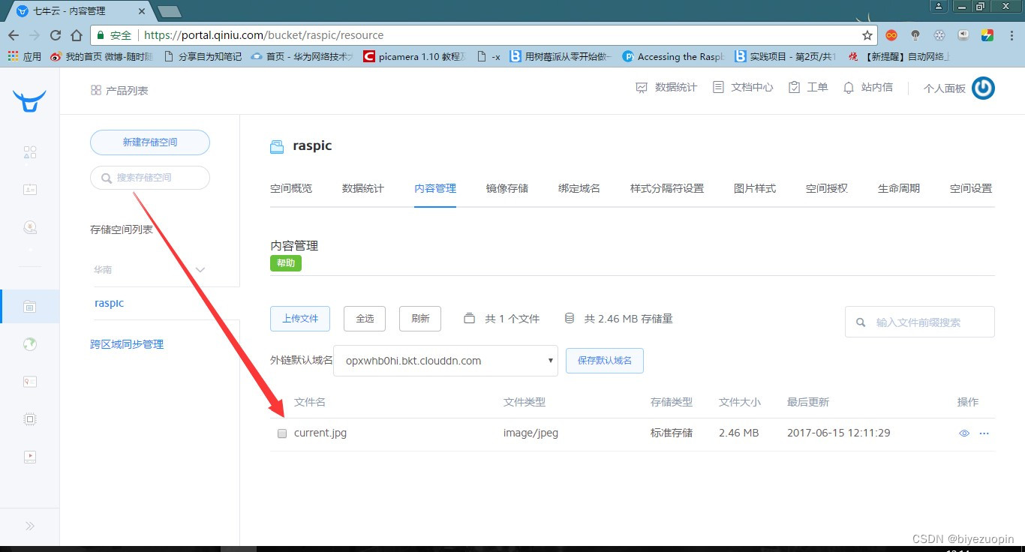Open 跨区域同步管理 link
The height and width of the screenshot is (552, 1025).
tap(127, 344)
